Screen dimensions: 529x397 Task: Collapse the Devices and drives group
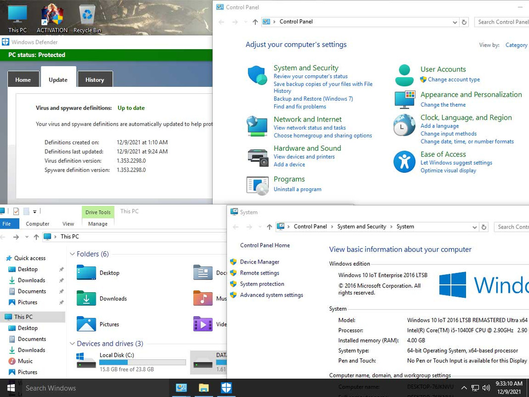(x=72, y=344)
